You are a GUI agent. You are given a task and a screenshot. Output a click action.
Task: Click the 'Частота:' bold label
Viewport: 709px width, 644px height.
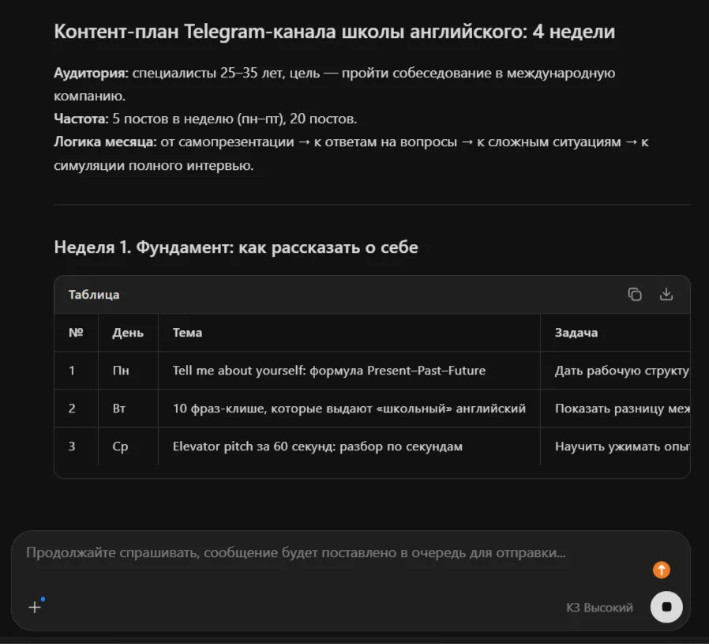coord(81,119)
